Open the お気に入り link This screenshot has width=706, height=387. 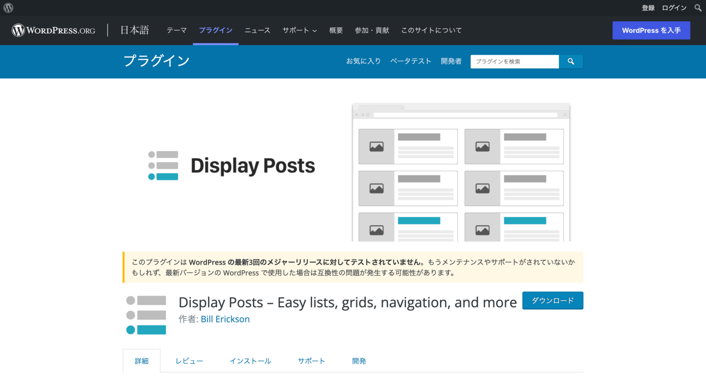click(x=364, y=61)
